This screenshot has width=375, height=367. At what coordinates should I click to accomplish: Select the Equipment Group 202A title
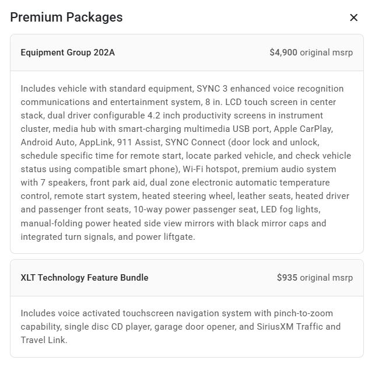(x=68, y=53)
